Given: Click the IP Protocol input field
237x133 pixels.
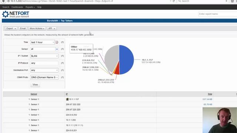Looking at the screenshot, I should tap(44, 63).
